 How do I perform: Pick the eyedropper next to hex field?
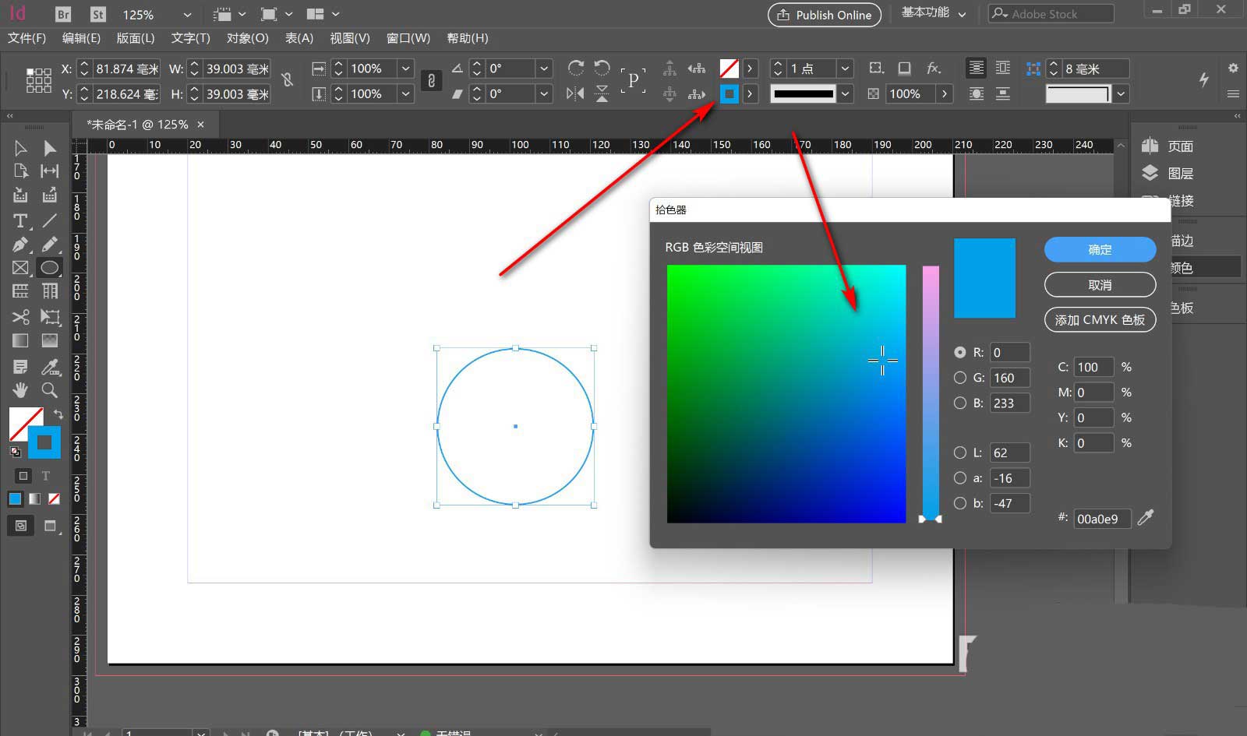point(1145,518)
